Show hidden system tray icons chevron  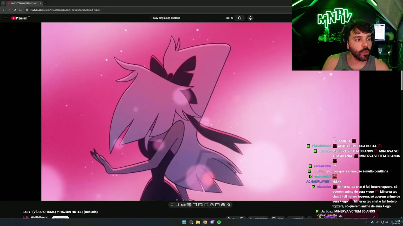pyautogui.click(x=367, y=222)
